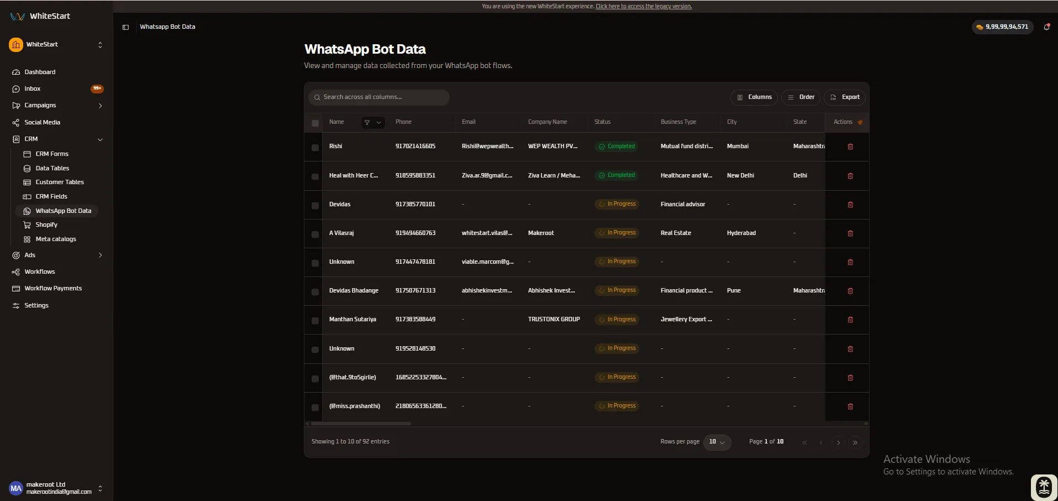
Task: Open the notifications bell icon
Action: tap(1046, 27)
